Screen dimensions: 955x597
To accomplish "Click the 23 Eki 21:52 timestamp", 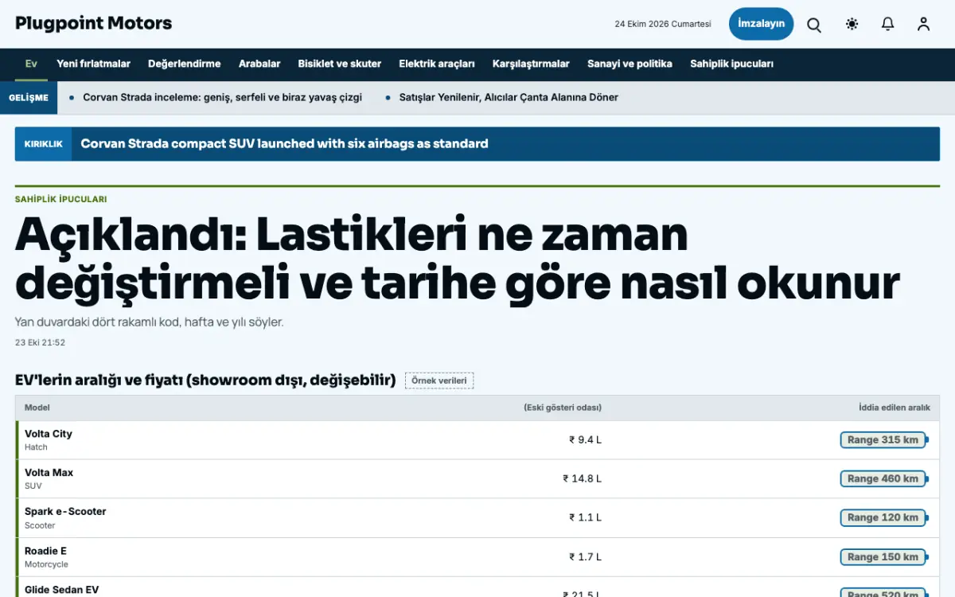I will pyautogui.click(x=40, y=343).
